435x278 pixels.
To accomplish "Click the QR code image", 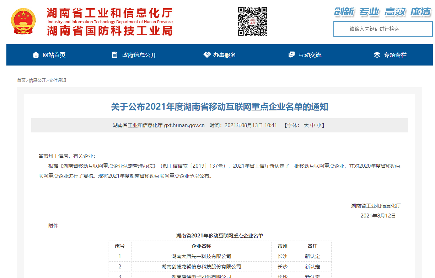I will (252, 21).
